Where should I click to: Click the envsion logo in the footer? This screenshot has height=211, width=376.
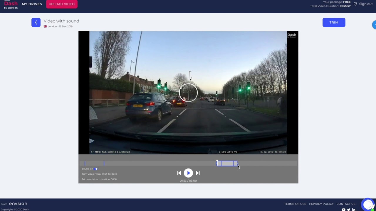click(18, 204)
